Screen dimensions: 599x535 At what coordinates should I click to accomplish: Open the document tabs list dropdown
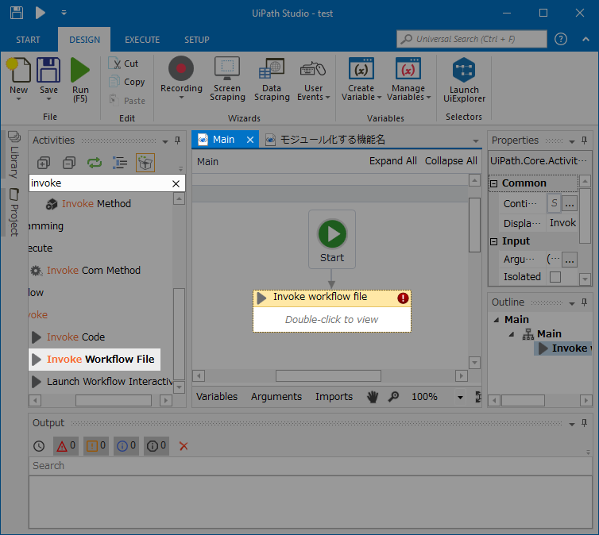point(476,140)
